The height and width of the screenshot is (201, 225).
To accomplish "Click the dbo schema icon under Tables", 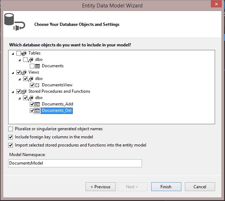I will click(x=31, y=59).
